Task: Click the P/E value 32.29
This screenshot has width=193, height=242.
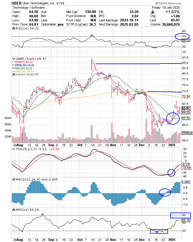Action: click(x=134, y=12)
